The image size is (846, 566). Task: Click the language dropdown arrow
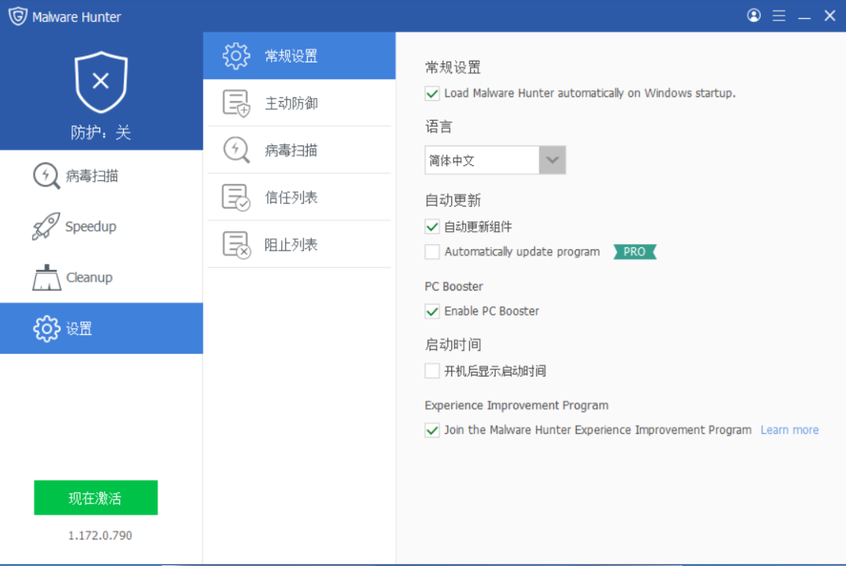point(553,160)
